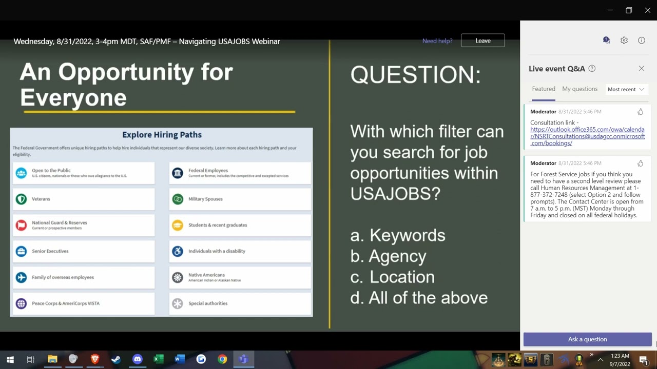Image resolution: width=657 pixels, height=369 pixels.
Task: Open the Brave browser taskbar icon
Action: 95,359
